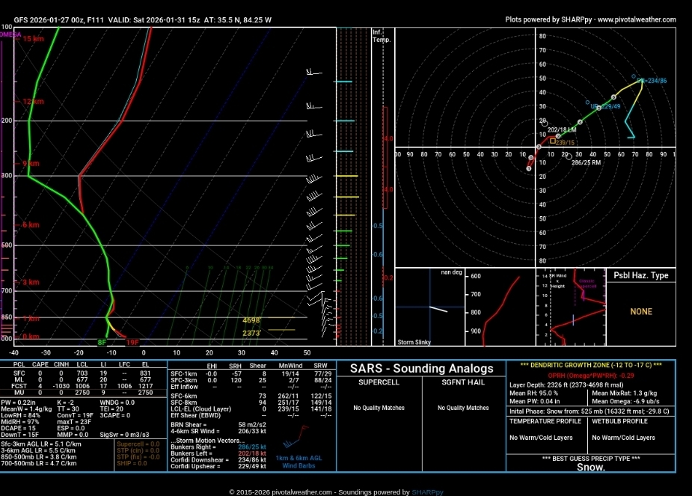Click the red 19F surface temperature label

pos(132,343)
